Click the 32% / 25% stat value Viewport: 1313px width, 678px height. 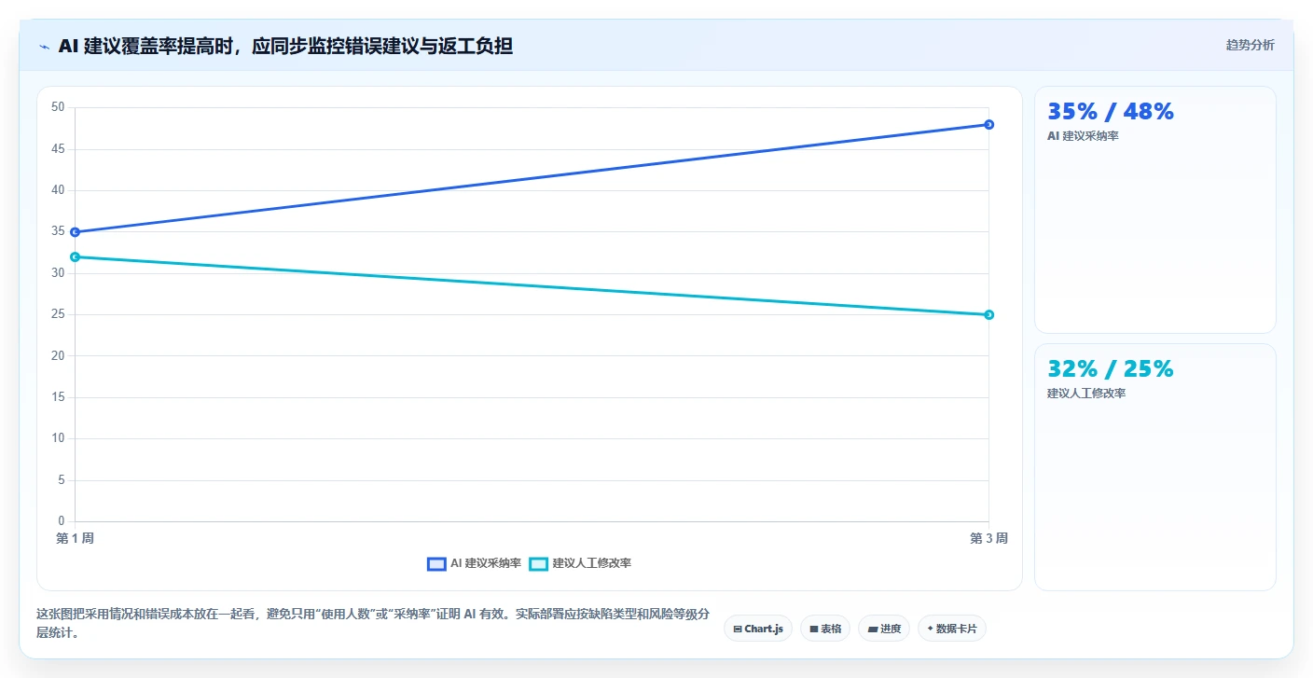[1111, 369]
